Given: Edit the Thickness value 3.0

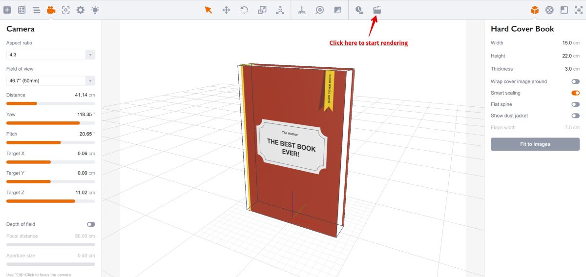Looking at the screenshot, I should (x=568, y=69).
